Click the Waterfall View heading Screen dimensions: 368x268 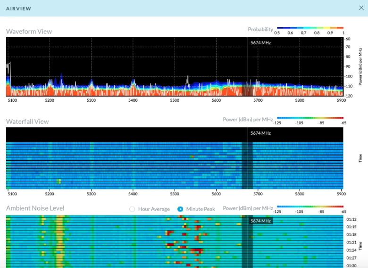tap(27, 122)
